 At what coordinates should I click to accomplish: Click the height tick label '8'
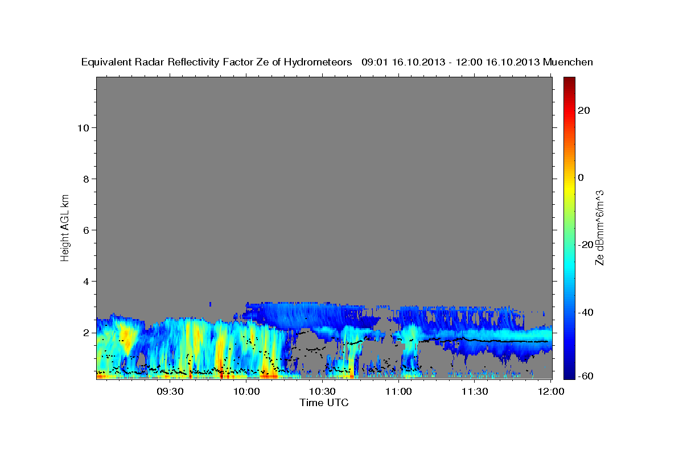pos(87,179)
